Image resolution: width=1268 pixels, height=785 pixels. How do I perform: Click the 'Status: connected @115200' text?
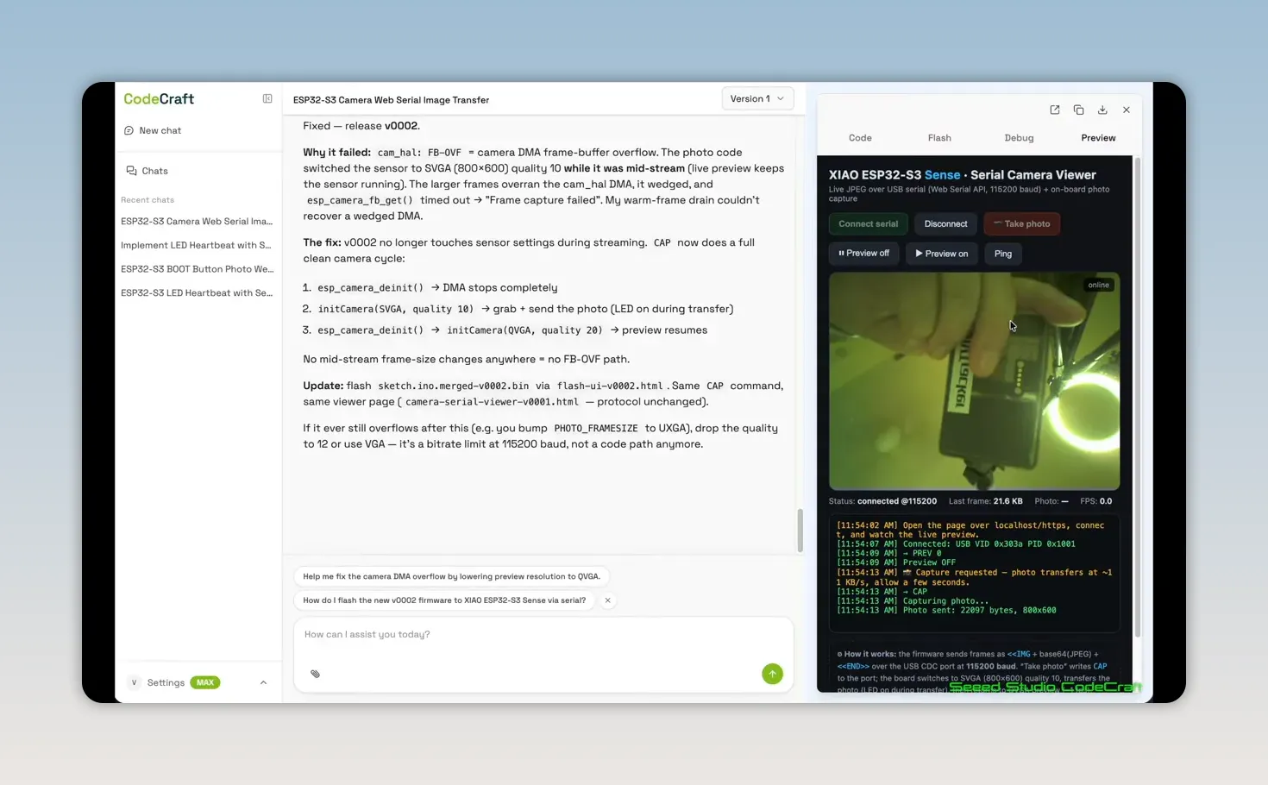point(882,501)
